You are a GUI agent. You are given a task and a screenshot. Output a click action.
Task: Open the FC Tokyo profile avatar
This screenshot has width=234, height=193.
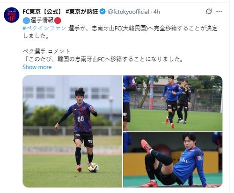point(12,15)
